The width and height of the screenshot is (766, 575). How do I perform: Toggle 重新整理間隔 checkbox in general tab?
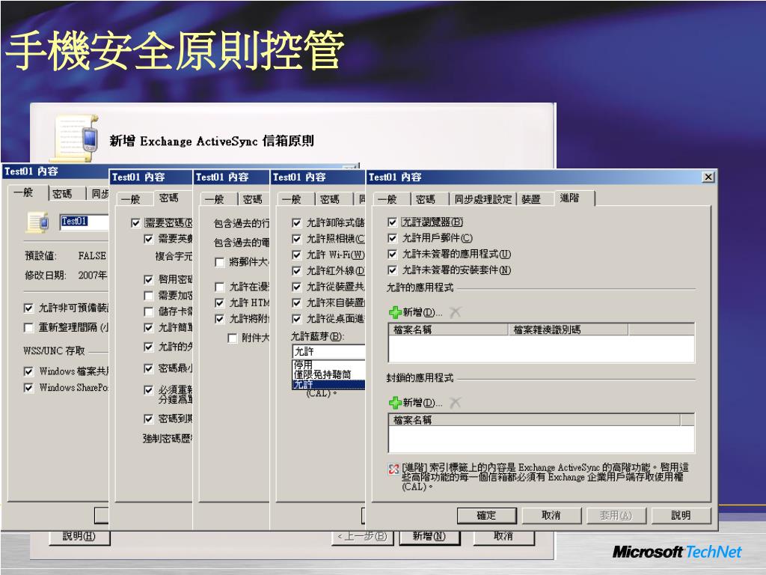pos(28,327)
